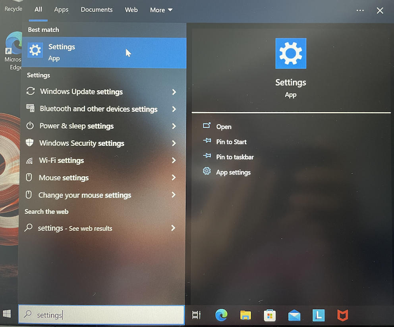Viewport: 394px width, 327px height.
Task: Select the Recycle Bin desktop icon
Action: (x=13, y=6)
